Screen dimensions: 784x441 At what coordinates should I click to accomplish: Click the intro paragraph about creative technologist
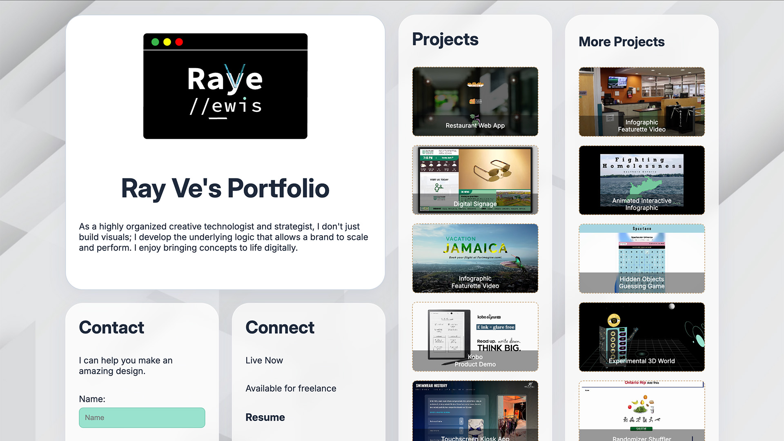224,237
